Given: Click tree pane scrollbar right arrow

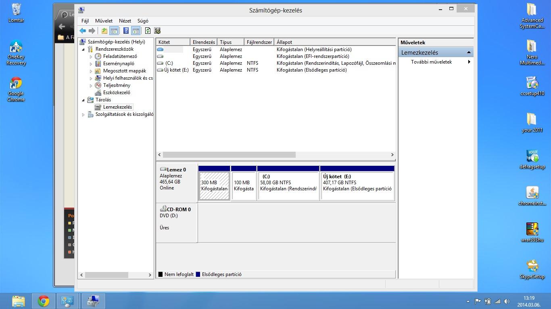Looking at the screenshot, I should pyautogui.click(x=150, y=275).
